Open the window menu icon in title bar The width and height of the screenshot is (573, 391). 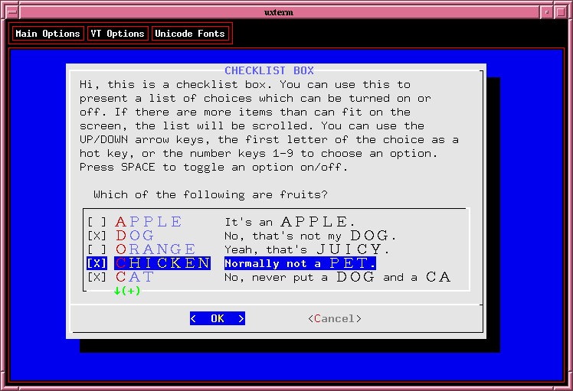point(8,12)
